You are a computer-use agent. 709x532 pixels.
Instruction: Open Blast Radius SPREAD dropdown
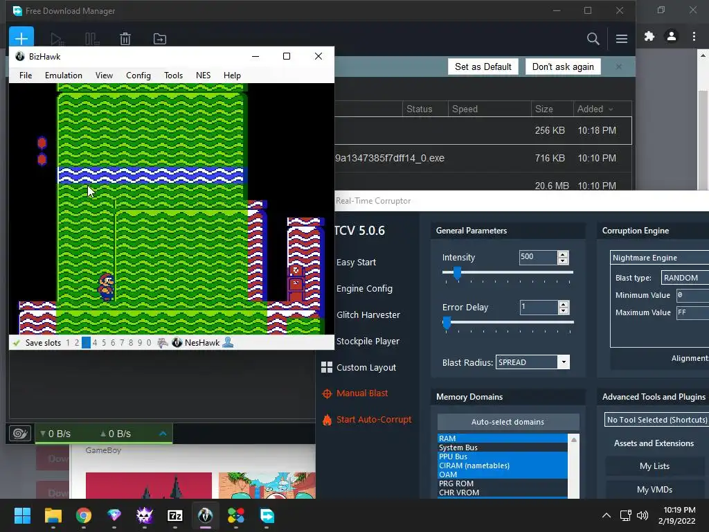point(564,362)
